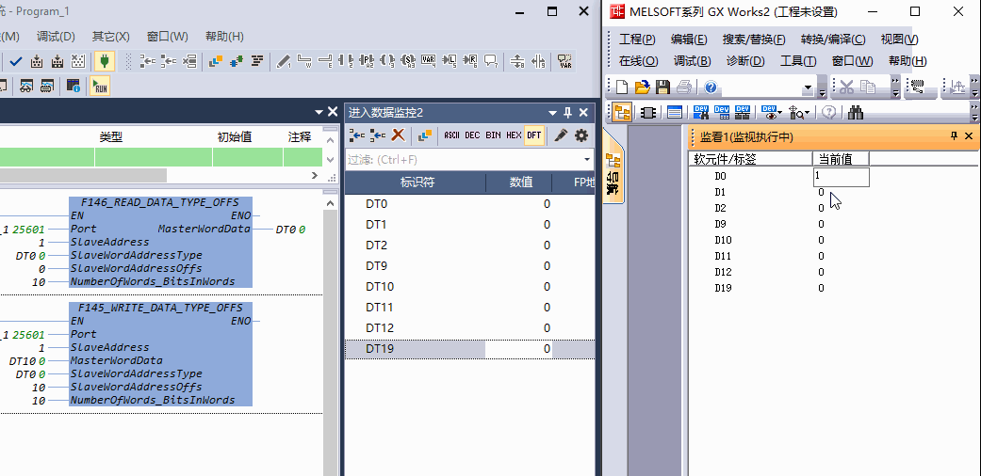
Task: Expand the data monitor panel options arrow
Action: (x=553, y=112)
